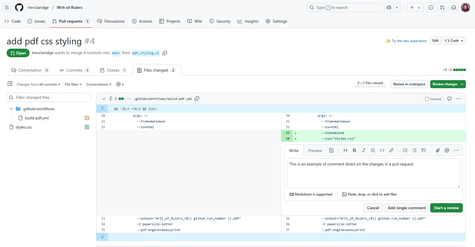475x247 pixels.
Task: Click the Filter changed files field
Action: click(x=52, y=98)
